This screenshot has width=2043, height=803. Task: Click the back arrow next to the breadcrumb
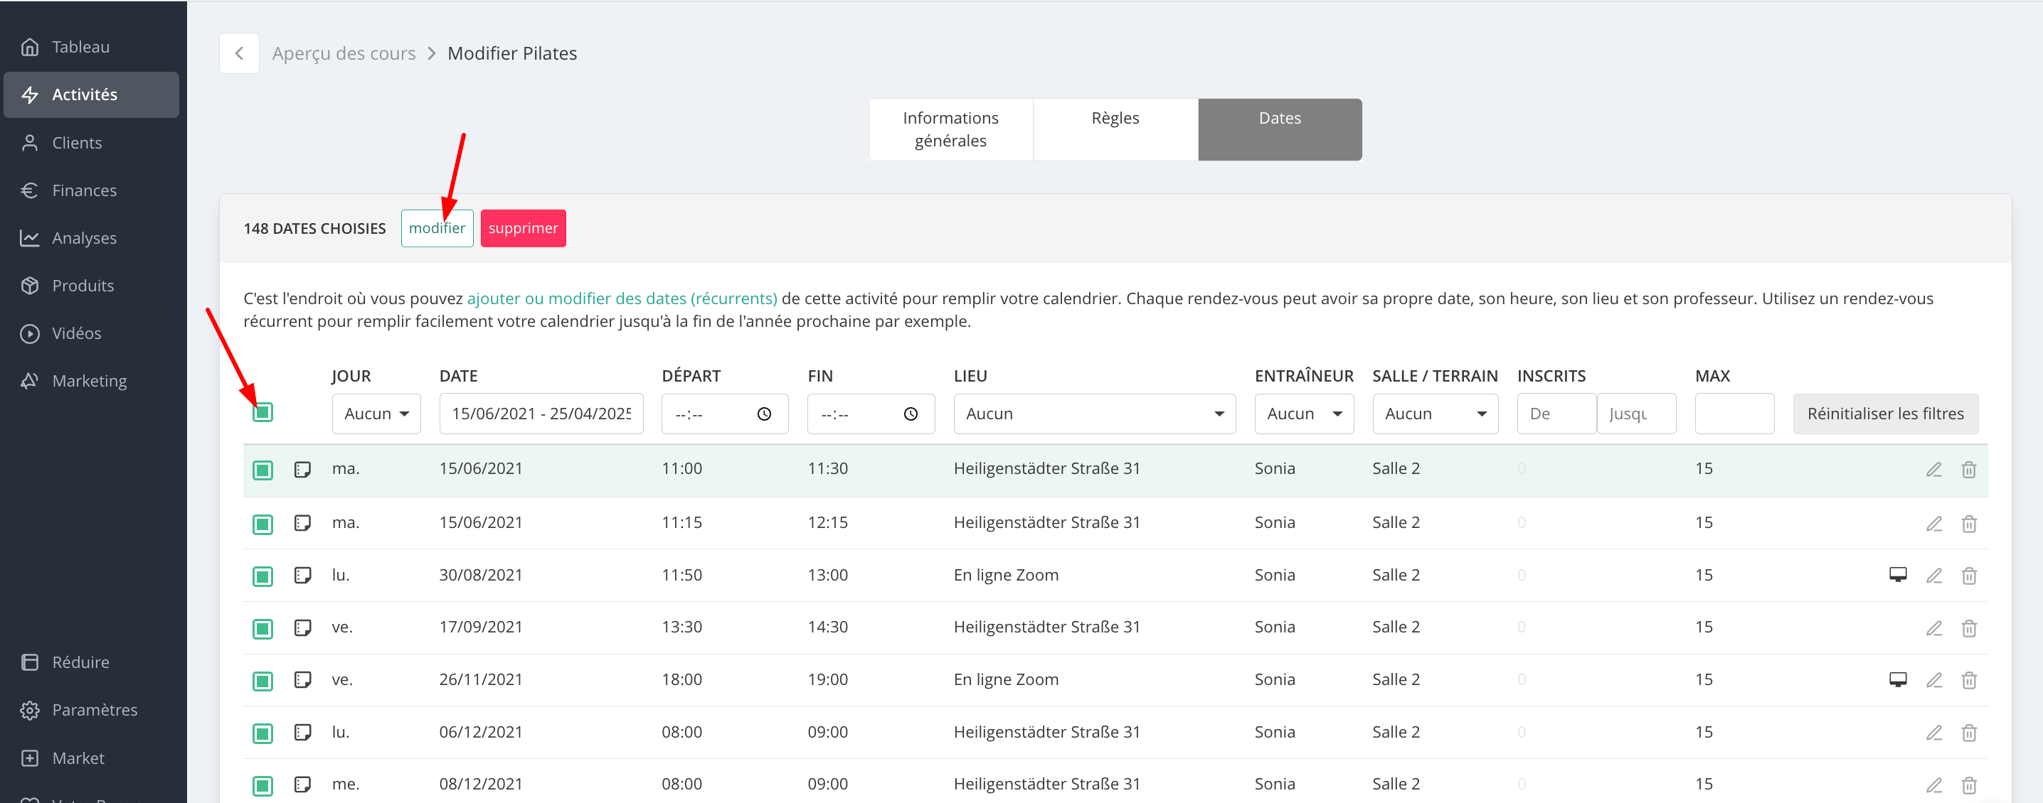[x=239, y=53]
